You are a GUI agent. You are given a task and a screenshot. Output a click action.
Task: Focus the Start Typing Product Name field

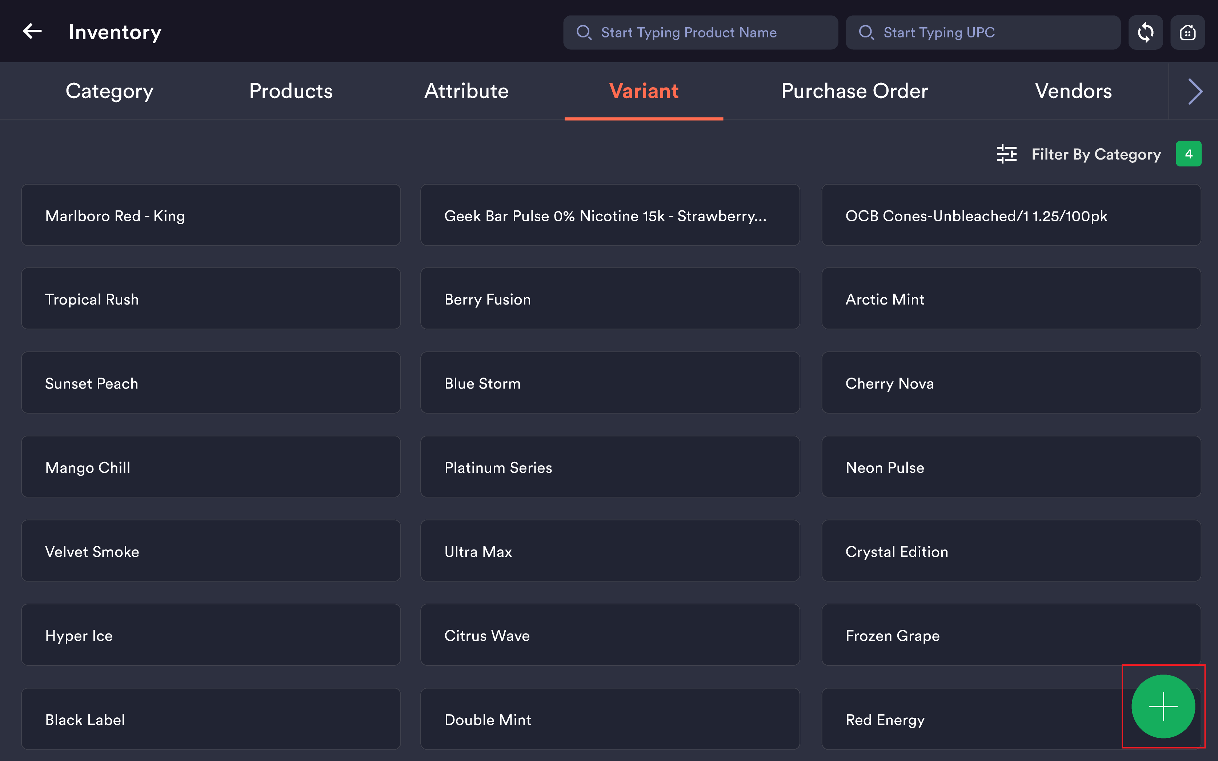(700, 33)
